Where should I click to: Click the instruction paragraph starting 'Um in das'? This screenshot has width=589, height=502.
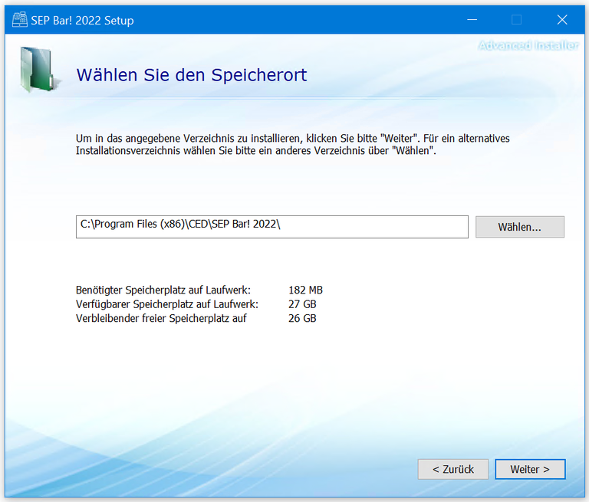pos(293,145)
